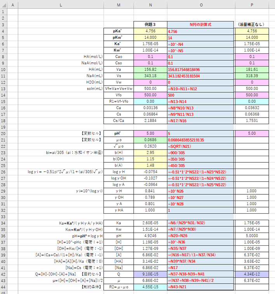Click cell 2.60E-05 for Ka
The image size is (275, 294).
[150, 223]
